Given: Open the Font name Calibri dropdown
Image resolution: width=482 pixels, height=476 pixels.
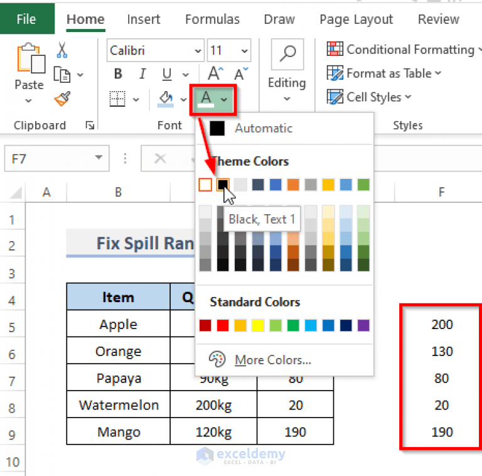Looking at the screenshot, I should click(198, 51).
